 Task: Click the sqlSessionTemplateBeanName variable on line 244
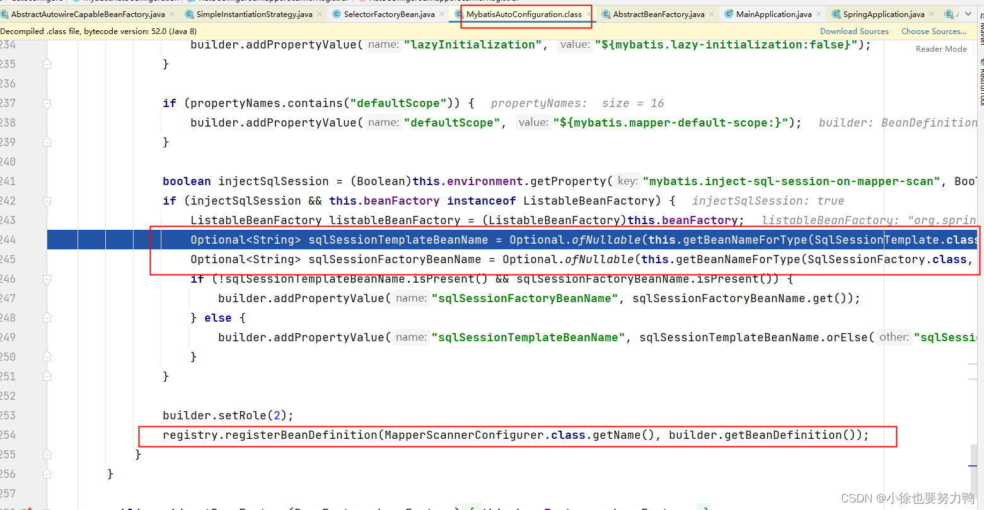pos(398,240)
